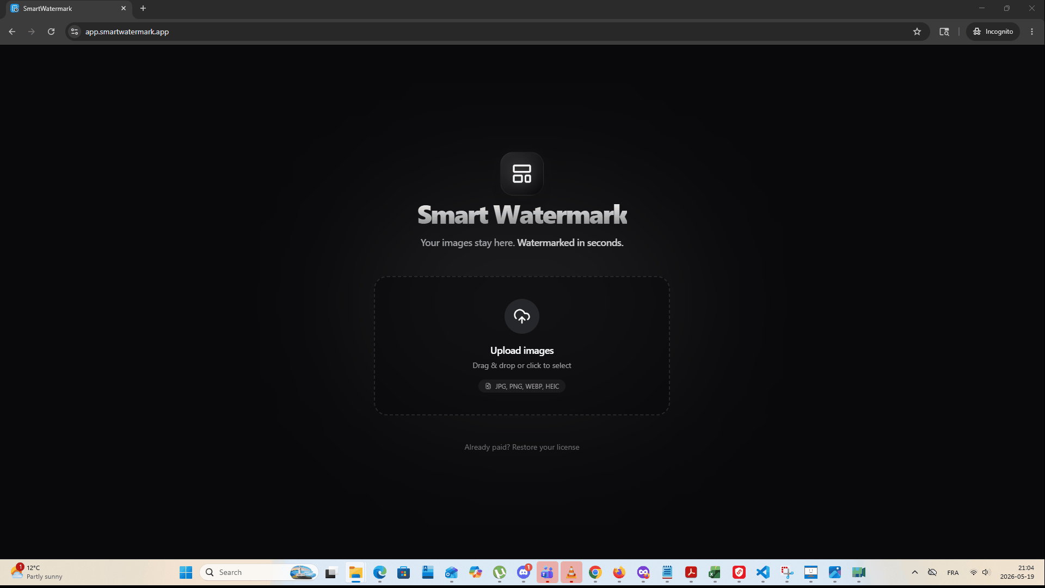1045x588 pixels.
Task: Open Microsoft Store from the taskbar
Action: tap(404, 573)
